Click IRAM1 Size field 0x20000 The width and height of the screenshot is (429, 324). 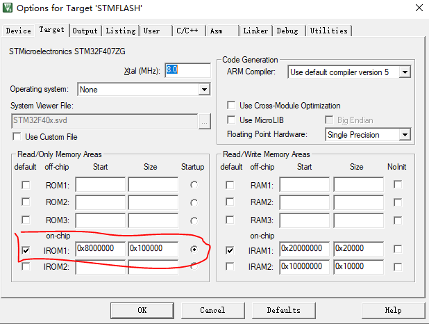358,249
